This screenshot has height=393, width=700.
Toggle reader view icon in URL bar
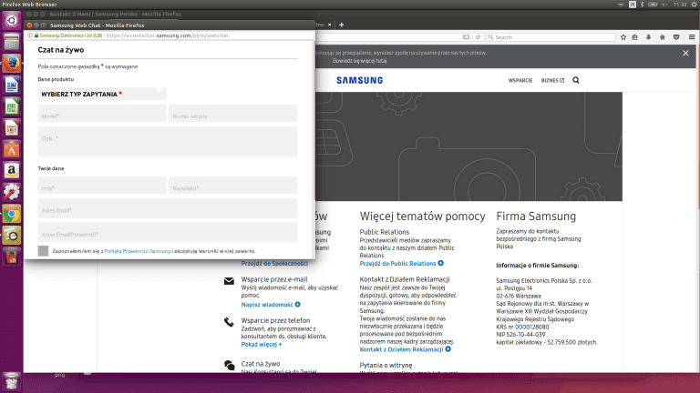[x=466, y=37]
